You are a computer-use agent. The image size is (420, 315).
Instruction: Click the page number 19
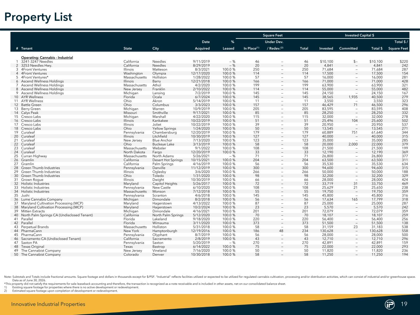(404, 304)
